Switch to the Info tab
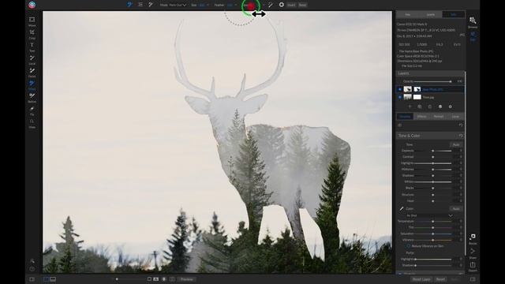The width and height of the screenshot is (505, 284). [454, 14]
